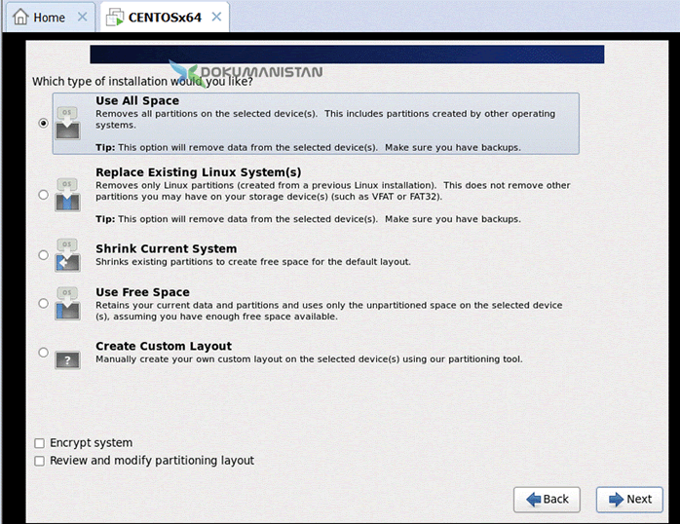
Task: Select the Create Custom Layout radio button
Action: (43, 352)
